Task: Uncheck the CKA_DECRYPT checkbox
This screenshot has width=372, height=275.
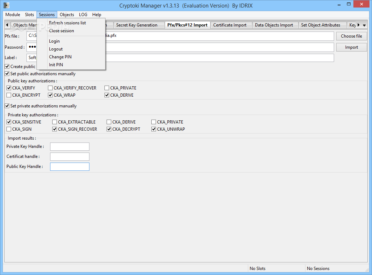Action: point(109,129)
